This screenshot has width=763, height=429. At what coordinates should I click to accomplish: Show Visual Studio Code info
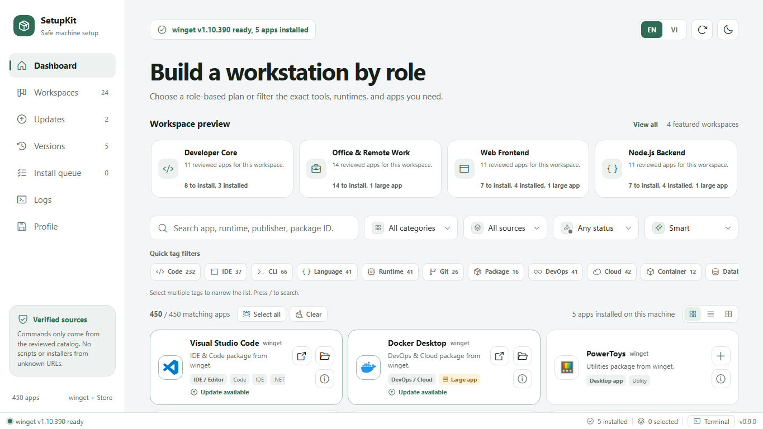(x=324, y=379)
